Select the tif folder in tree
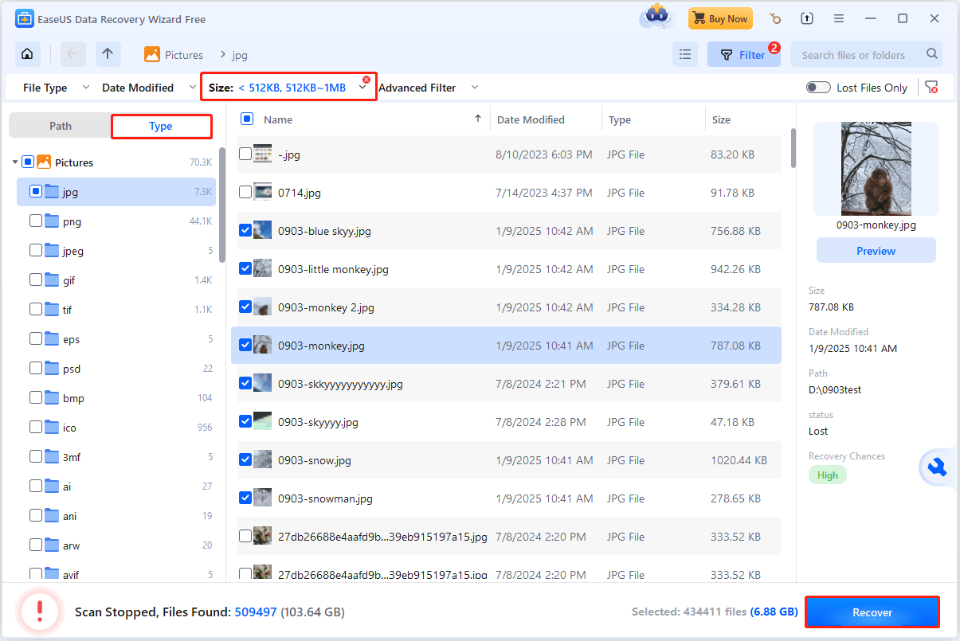Screen dimensions: 960x641 (116, 310)
